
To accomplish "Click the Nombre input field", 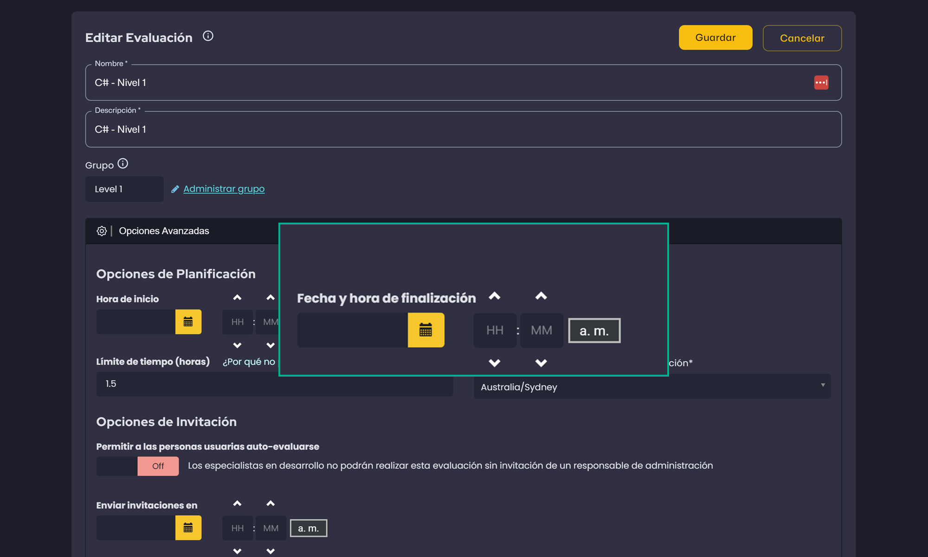I will (463, 83).
